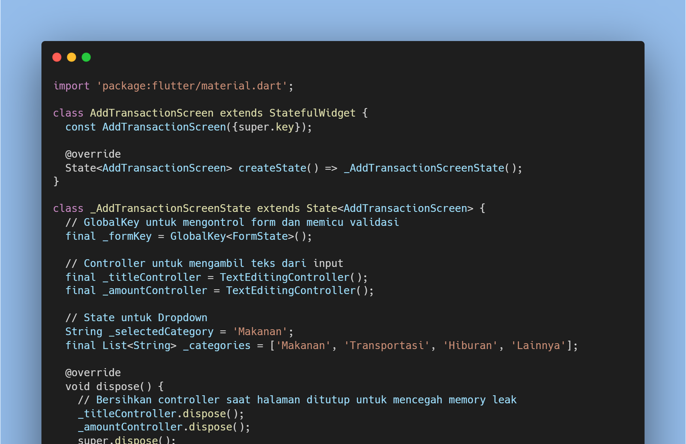Viewport: 686px width, 444px height.
Task: Click the 'Lainnya' string literal
Action: (539, 345)
